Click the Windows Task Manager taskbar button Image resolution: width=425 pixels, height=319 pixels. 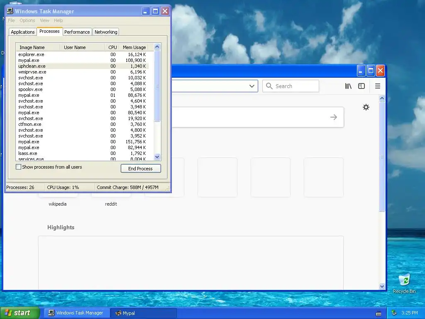76,313
